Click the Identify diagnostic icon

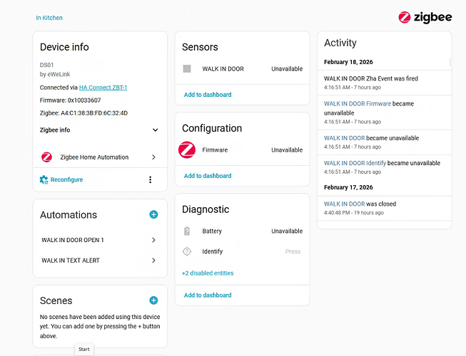tap(187, 251)
